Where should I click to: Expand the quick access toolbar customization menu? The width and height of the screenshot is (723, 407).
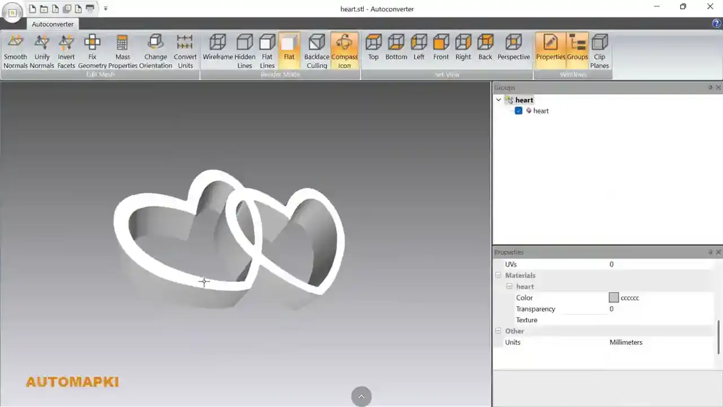click(x=105, y=8)
